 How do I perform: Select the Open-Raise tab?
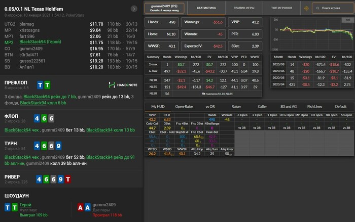184,107
